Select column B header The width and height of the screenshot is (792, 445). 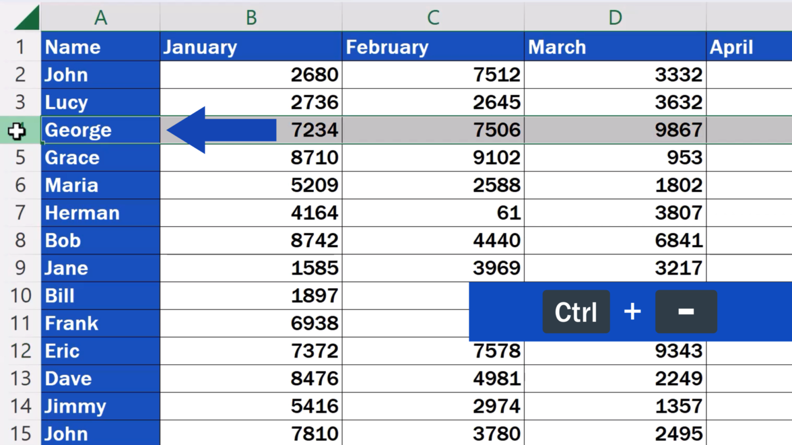coord(251,18)
